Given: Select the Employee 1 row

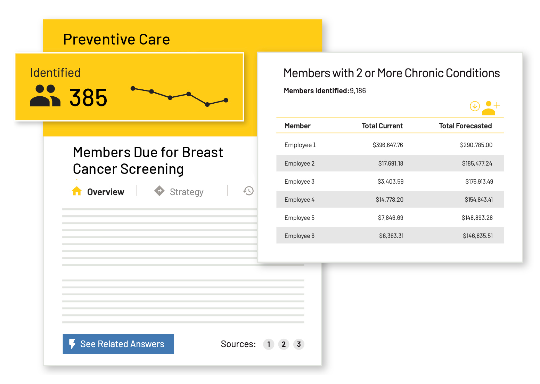Looking at the screenshot, I should pos(389,145).
